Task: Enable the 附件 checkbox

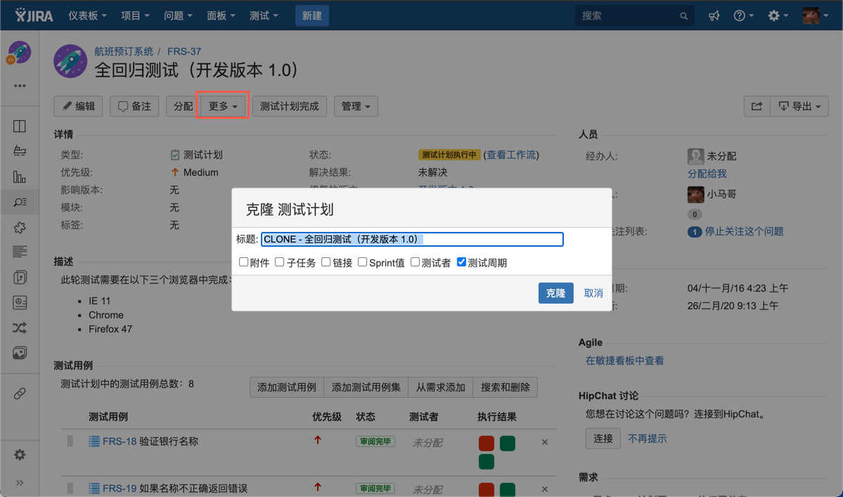Action: coord(243,262)
